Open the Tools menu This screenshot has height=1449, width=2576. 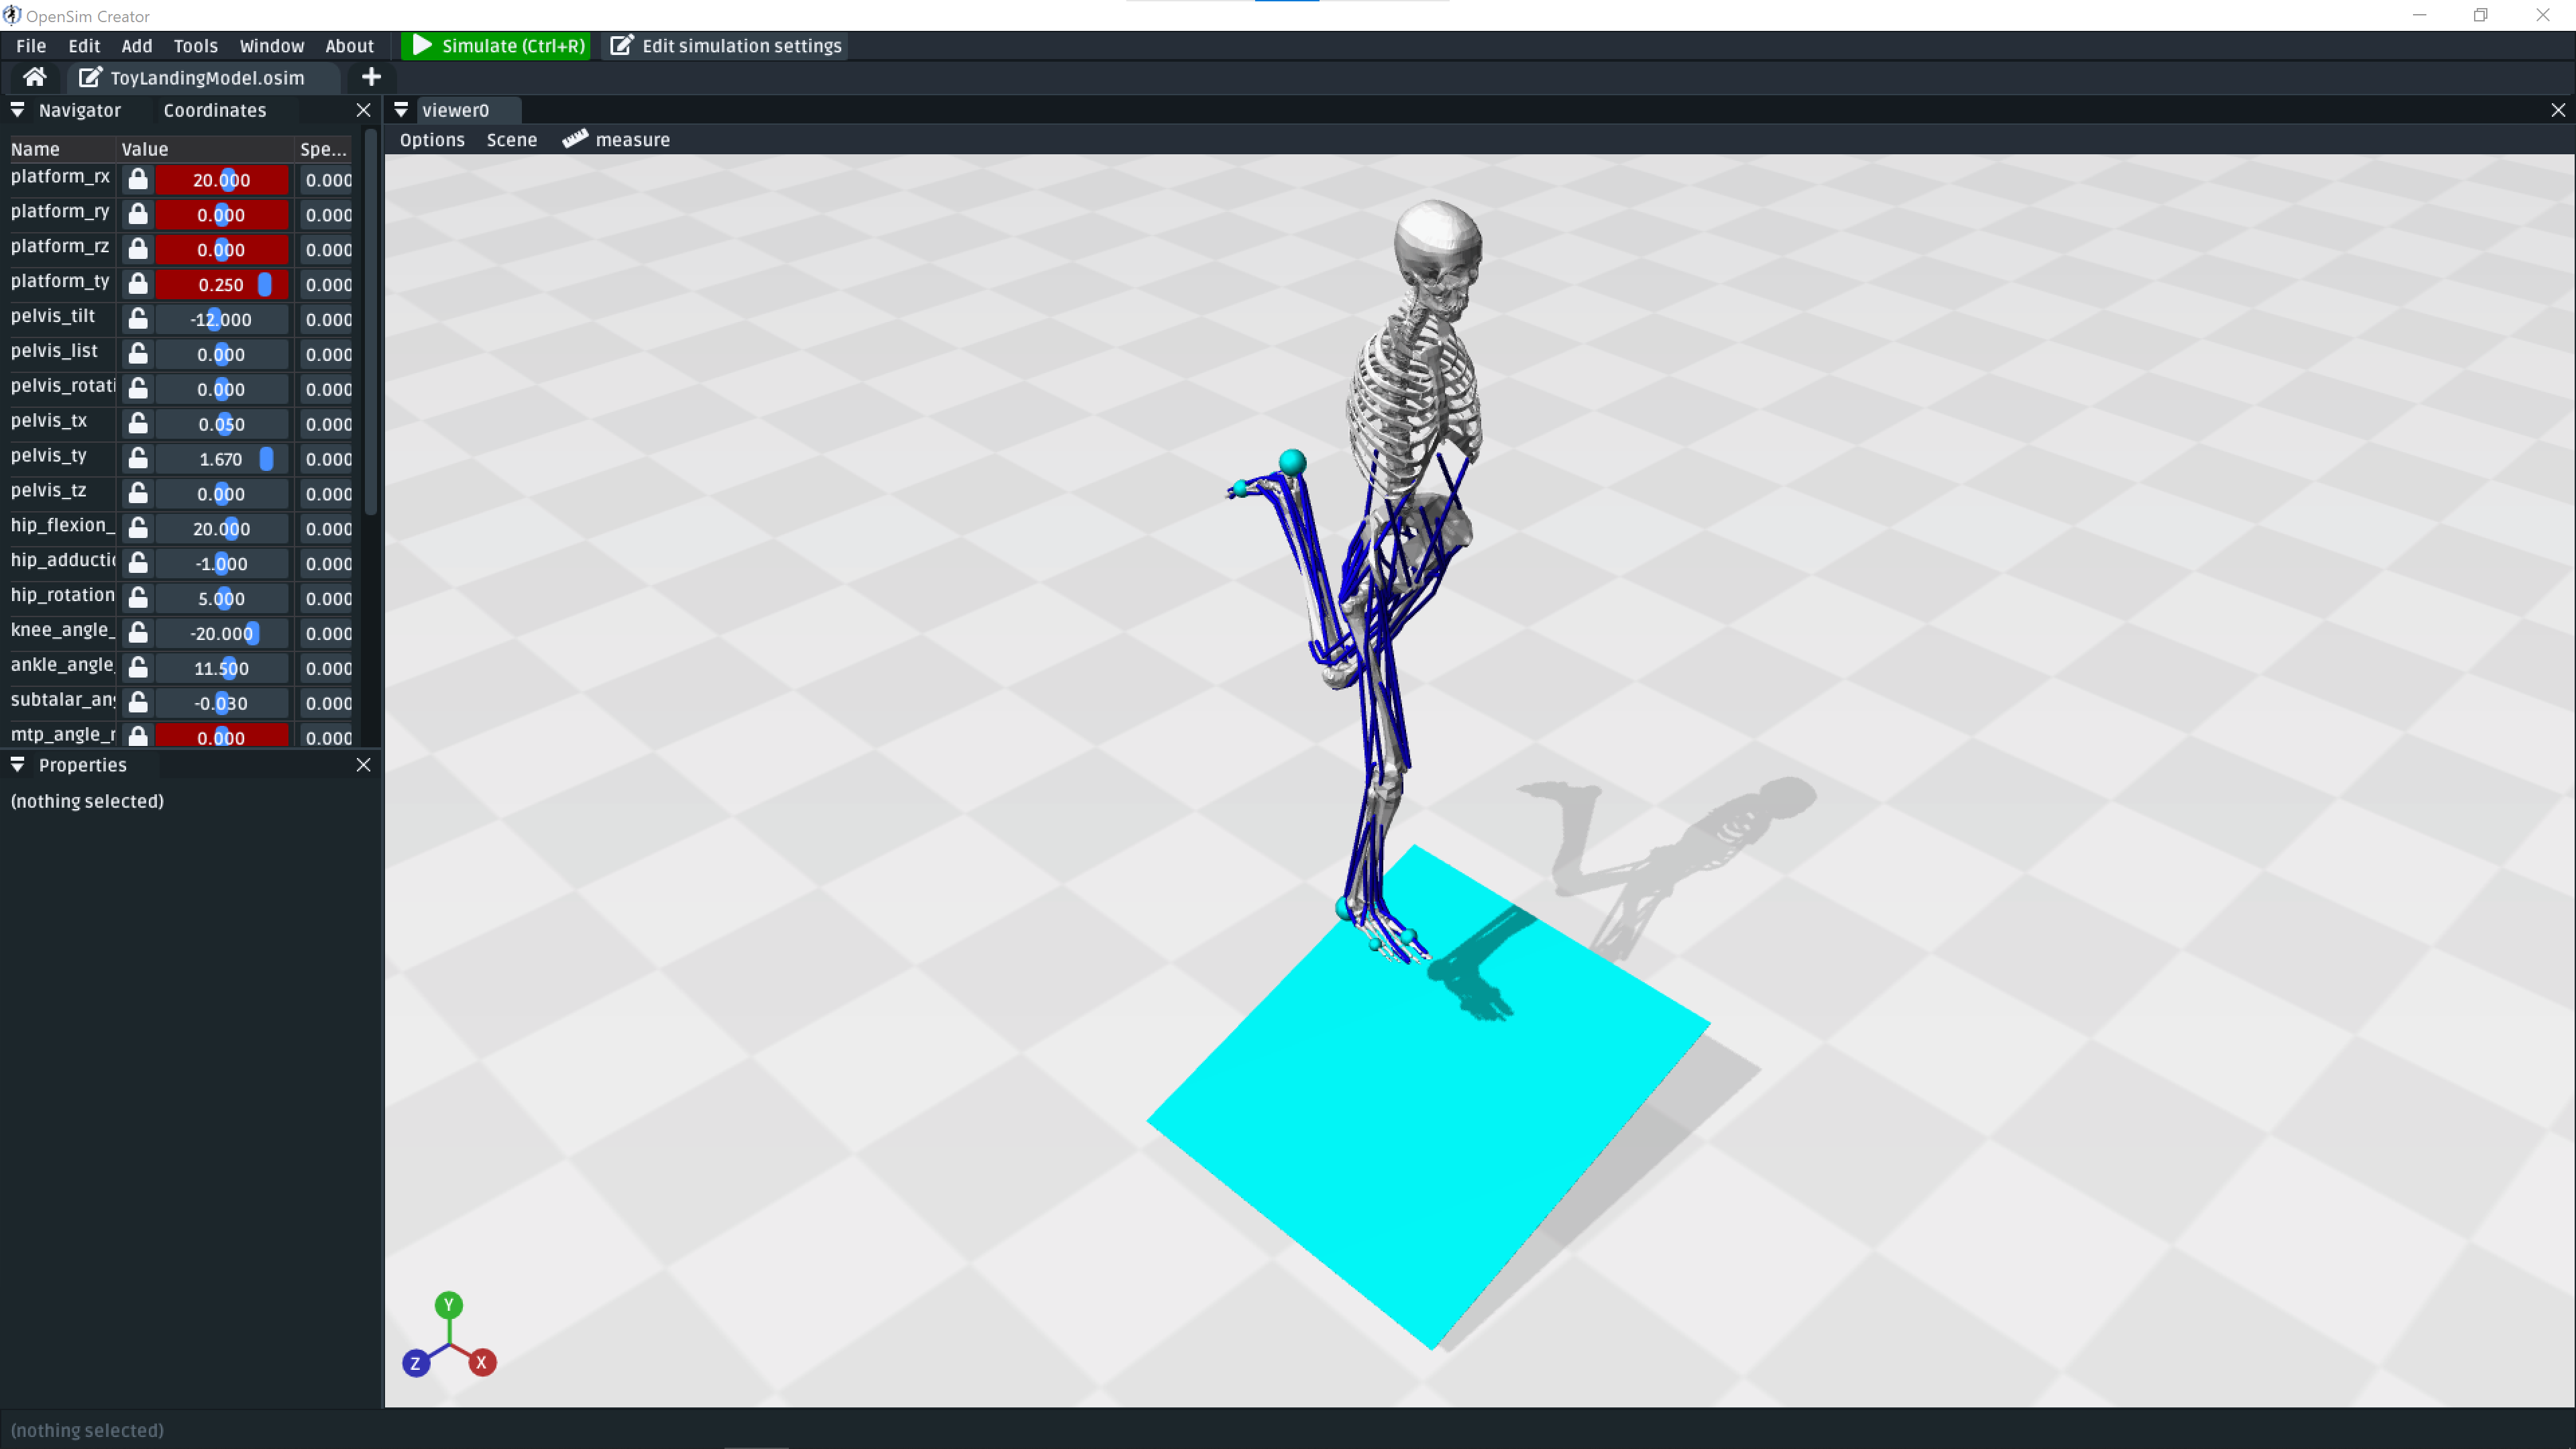[x=195, y=45]
